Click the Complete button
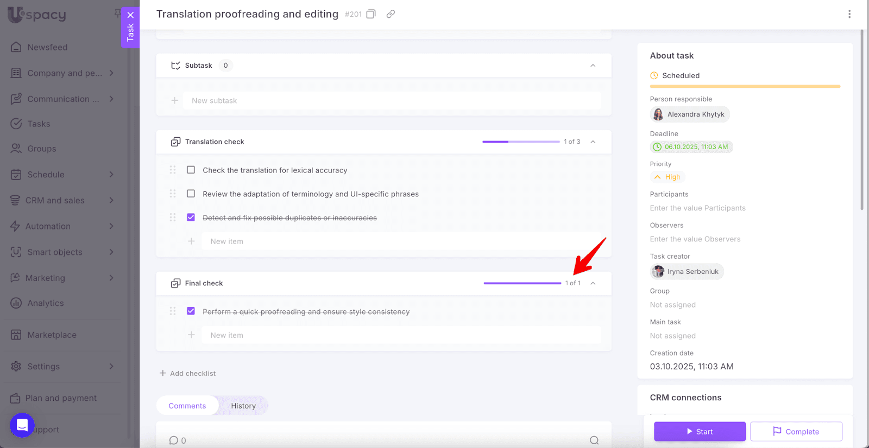The image size is (869, 448). coord(796,432)
